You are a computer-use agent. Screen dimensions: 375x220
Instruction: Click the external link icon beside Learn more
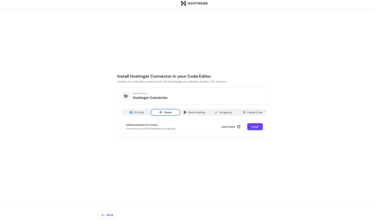coord(239,127)
